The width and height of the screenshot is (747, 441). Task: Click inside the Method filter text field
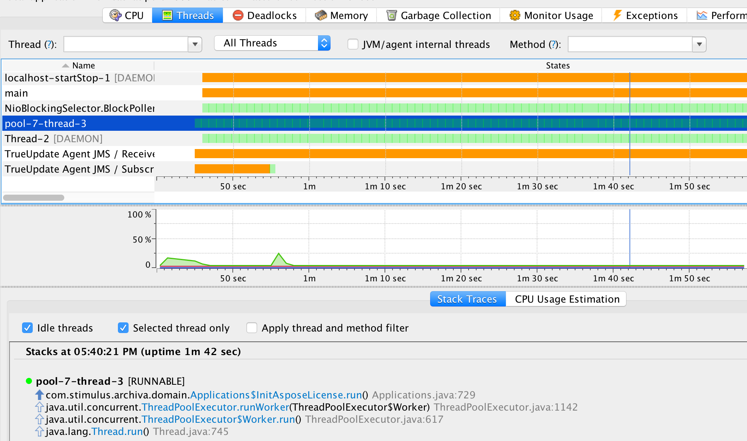click(630, 44)
